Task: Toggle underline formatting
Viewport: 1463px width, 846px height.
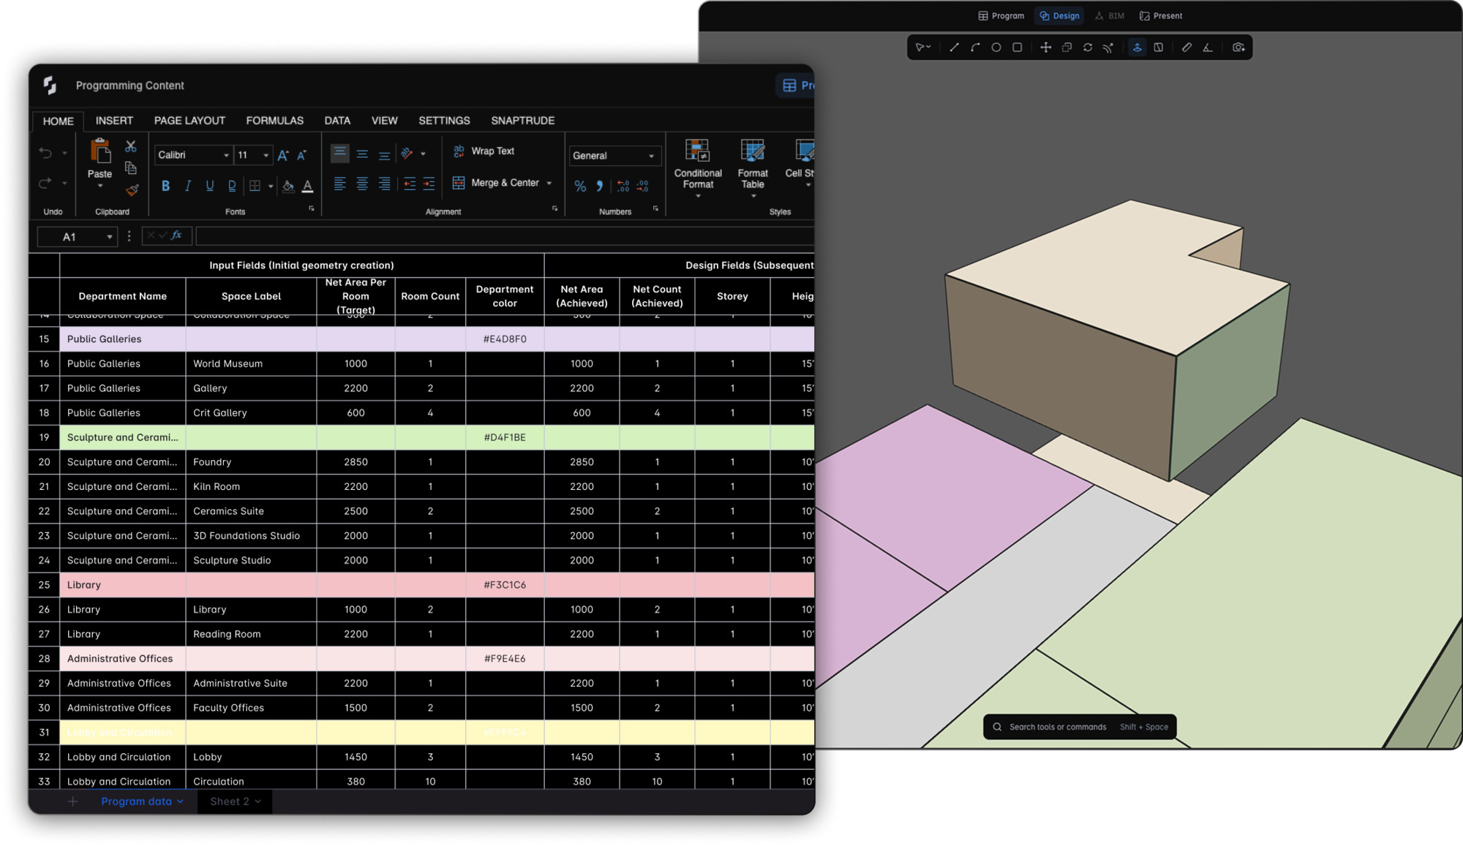Action: (209, 186)
